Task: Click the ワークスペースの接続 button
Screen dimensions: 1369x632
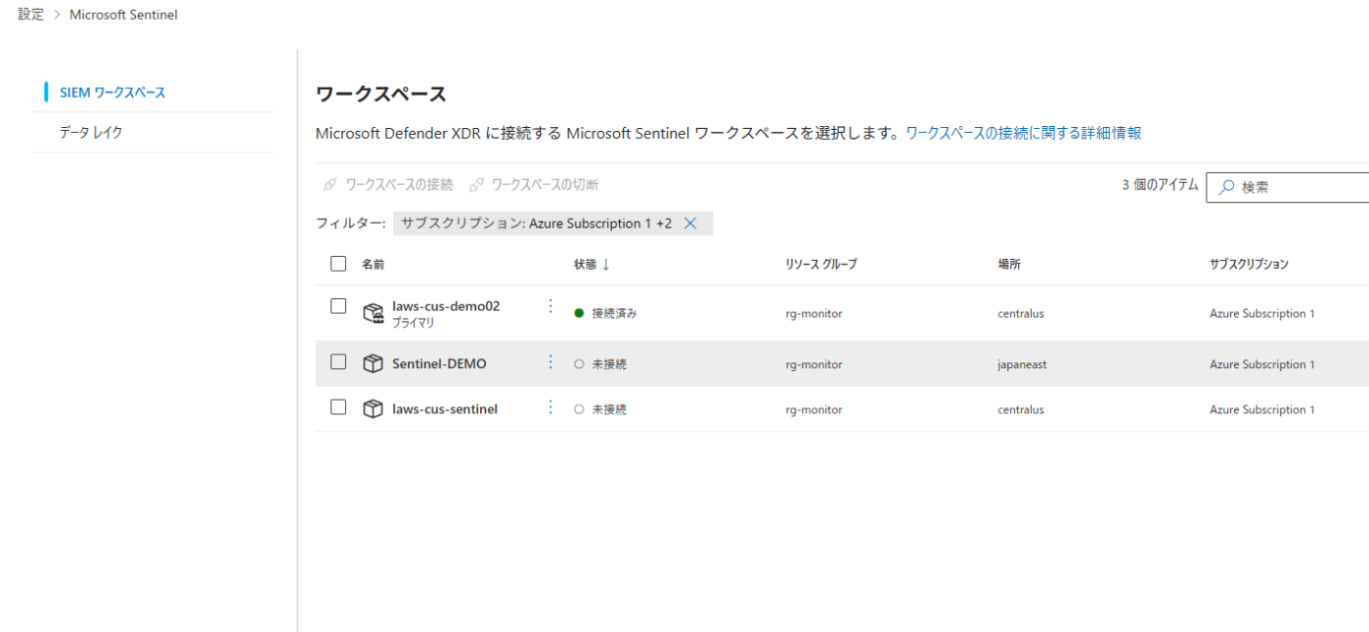Action: click(388, 185)
